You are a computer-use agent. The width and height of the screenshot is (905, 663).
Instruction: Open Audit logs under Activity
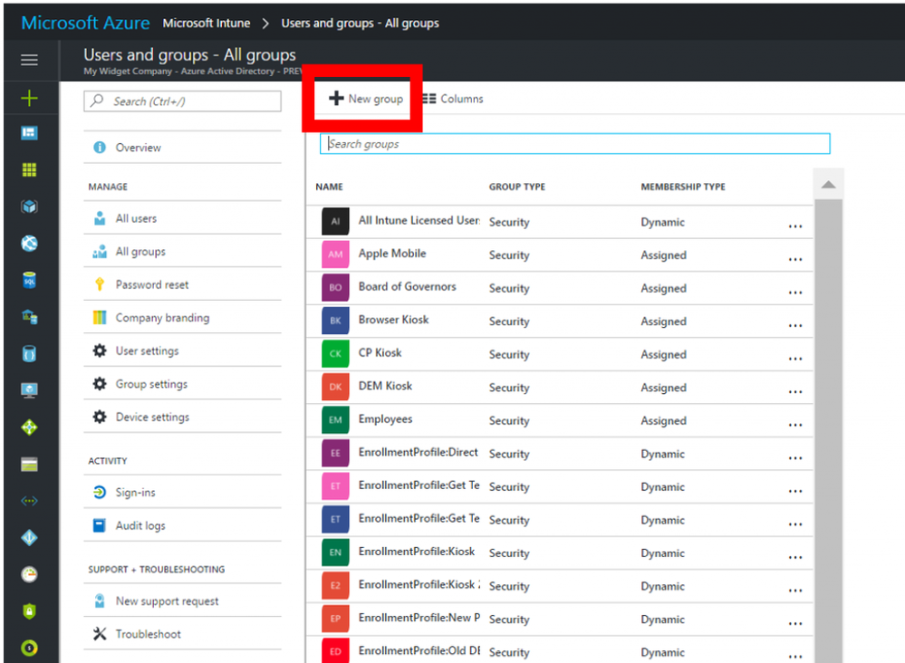[x=182, y=525]
